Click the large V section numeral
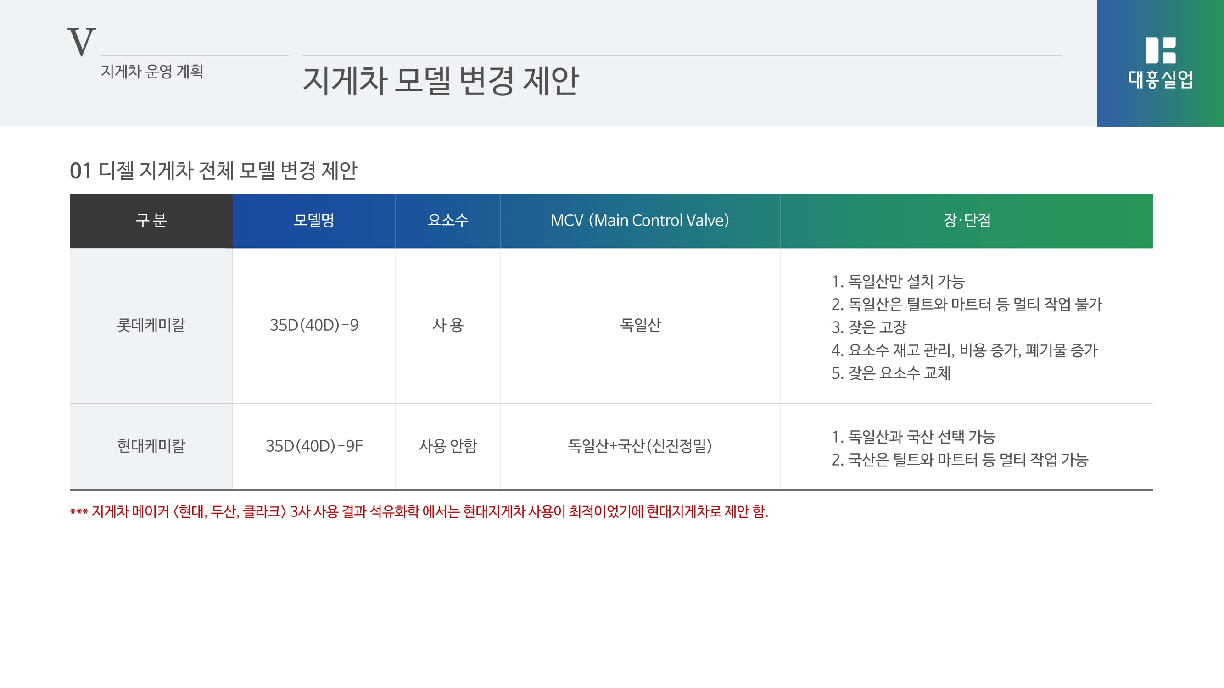Image resolution: width=1224 pixels, height=688 pixels. tap(81, 42)
